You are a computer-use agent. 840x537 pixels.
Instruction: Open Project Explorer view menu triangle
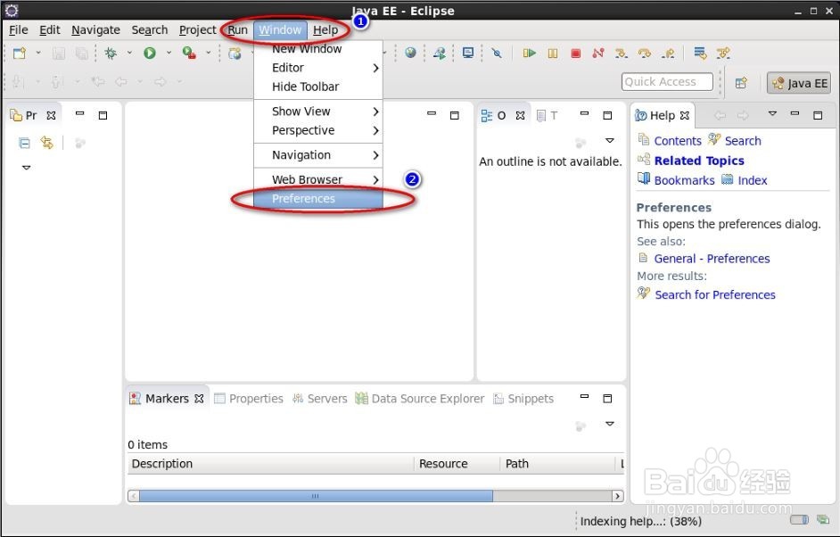pos(26,168)
